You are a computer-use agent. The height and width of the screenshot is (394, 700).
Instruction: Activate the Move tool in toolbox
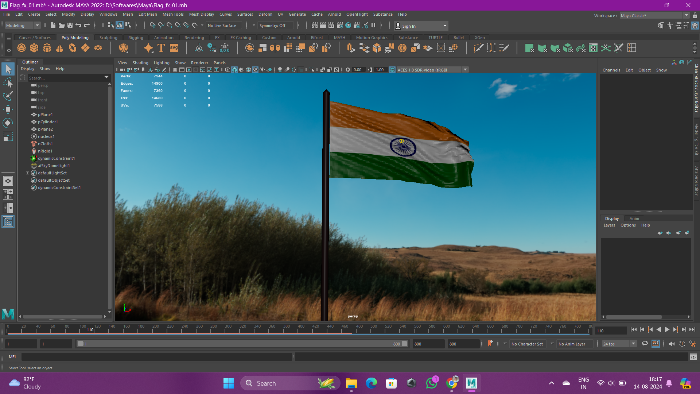8,109
